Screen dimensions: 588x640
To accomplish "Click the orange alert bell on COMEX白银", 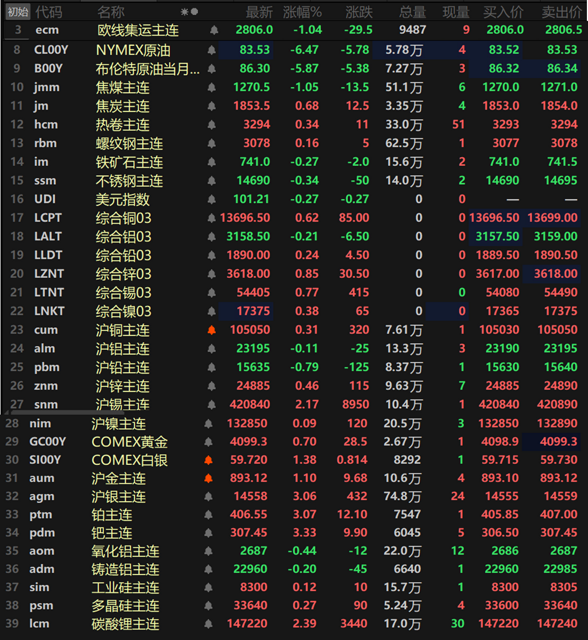I will [208, 460].
